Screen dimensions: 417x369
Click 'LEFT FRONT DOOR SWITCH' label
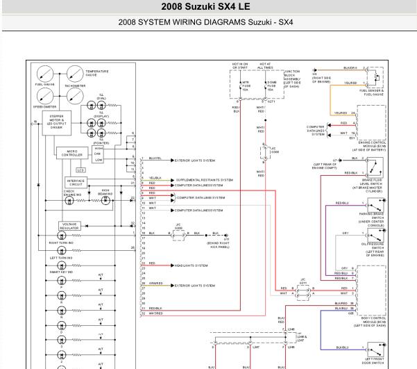373,361
